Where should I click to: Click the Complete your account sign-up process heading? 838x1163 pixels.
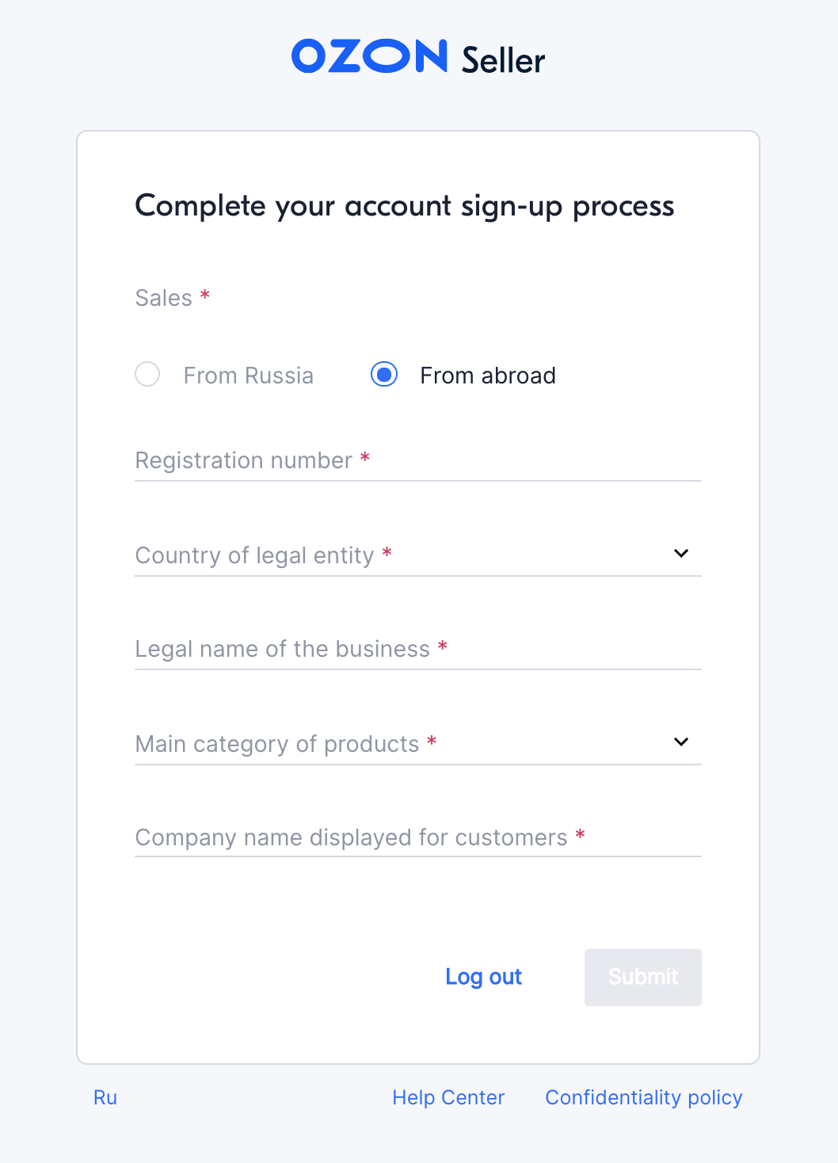(404, 206)
